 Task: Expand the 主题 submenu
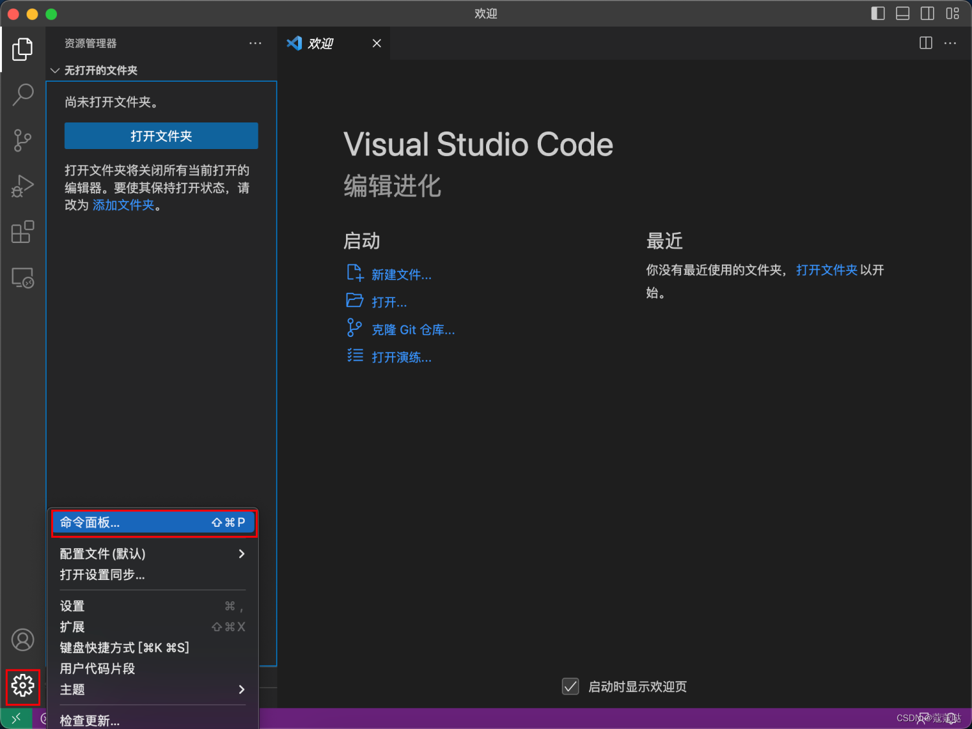[153, 689]
